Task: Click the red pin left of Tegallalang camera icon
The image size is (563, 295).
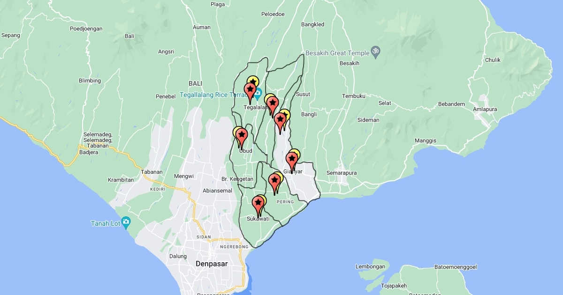Action: pyautogui.click(x=250, y=90)
